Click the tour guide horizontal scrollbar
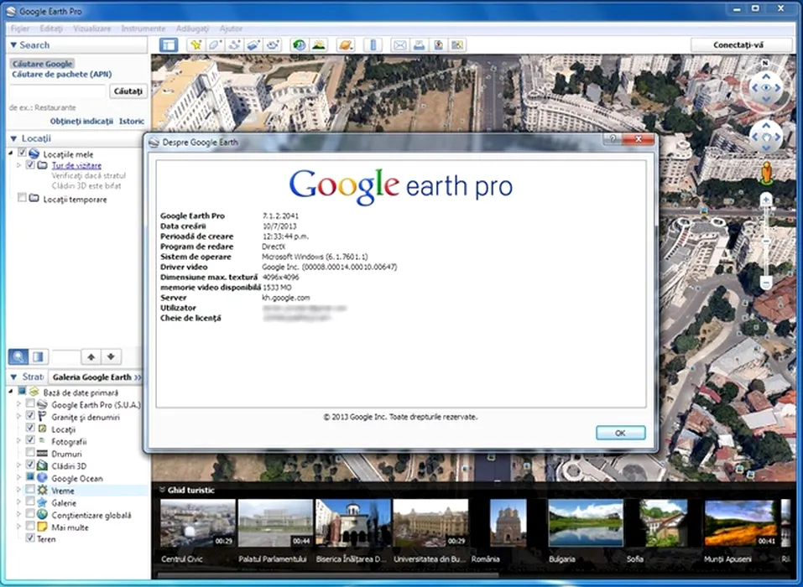The width and height of the screenshot is (803, 587). click(x=328, y=575)
